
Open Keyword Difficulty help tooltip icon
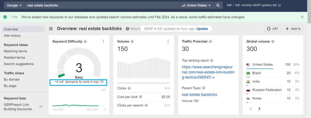(x=85, y=42)
